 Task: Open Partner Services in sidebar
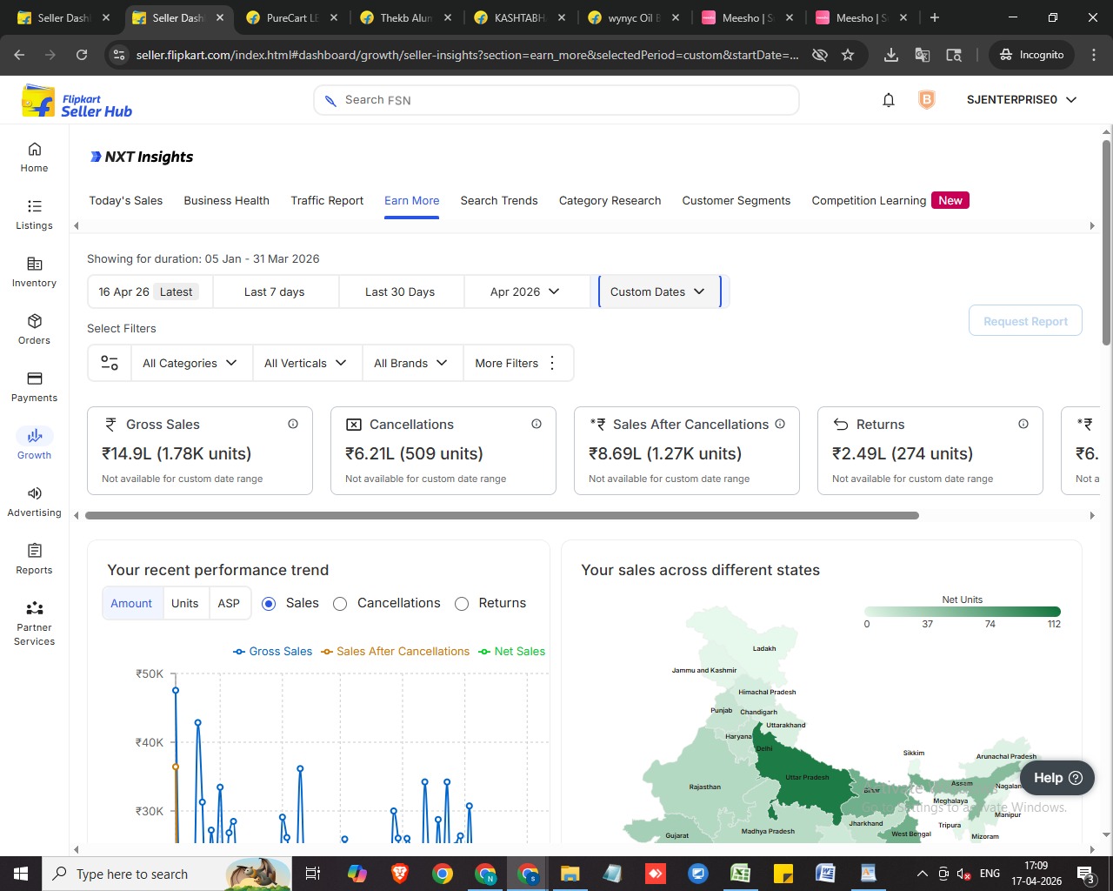[34, 623]
